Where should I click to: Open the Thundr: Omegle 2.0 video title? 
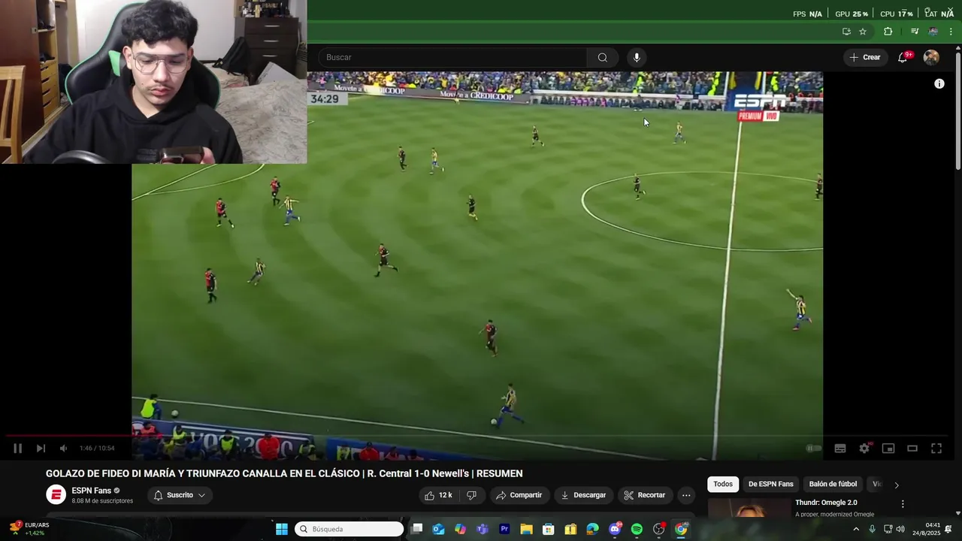(x=826, y=503)
